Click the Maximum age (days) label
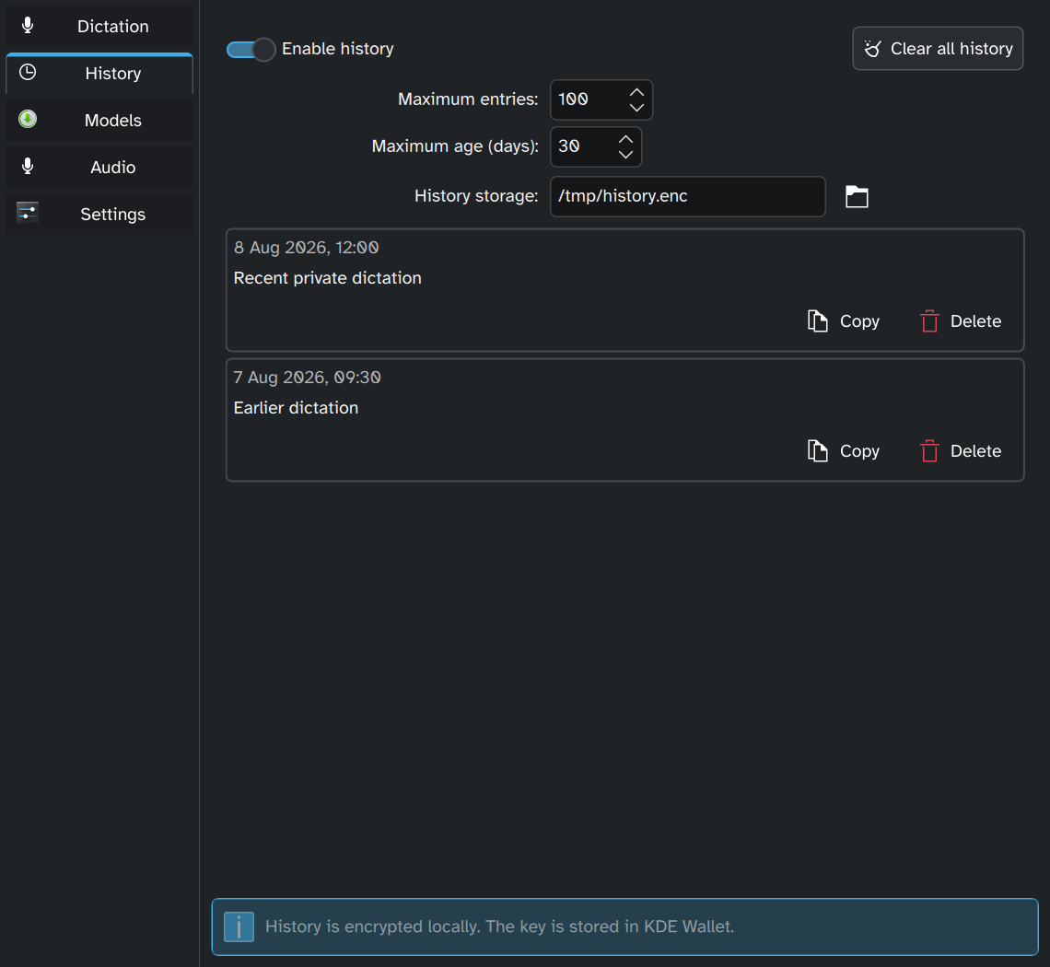1050x967 pixels. point(455,146)
